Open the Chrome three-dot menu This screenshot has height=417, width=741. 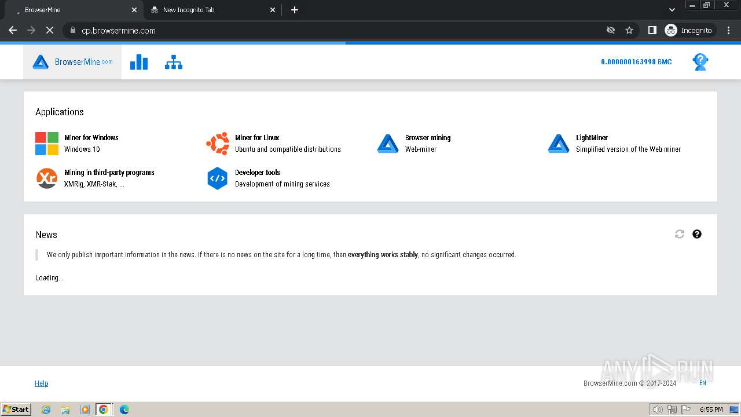coord(729,30)
